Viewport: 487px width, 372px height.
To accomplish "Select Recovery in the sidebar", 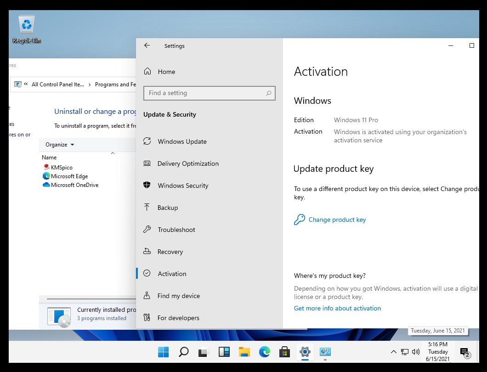I will 210,252.
